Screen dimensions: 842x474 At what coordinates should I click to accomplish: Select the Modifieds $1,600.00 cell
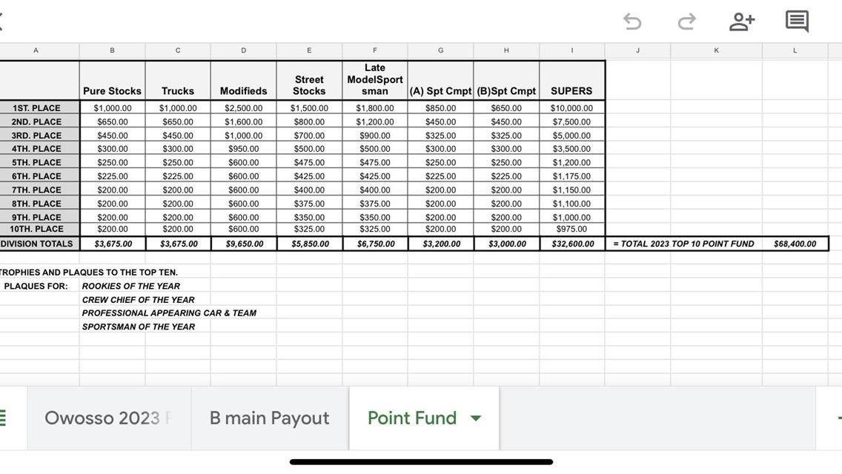[x=243, y=122]
